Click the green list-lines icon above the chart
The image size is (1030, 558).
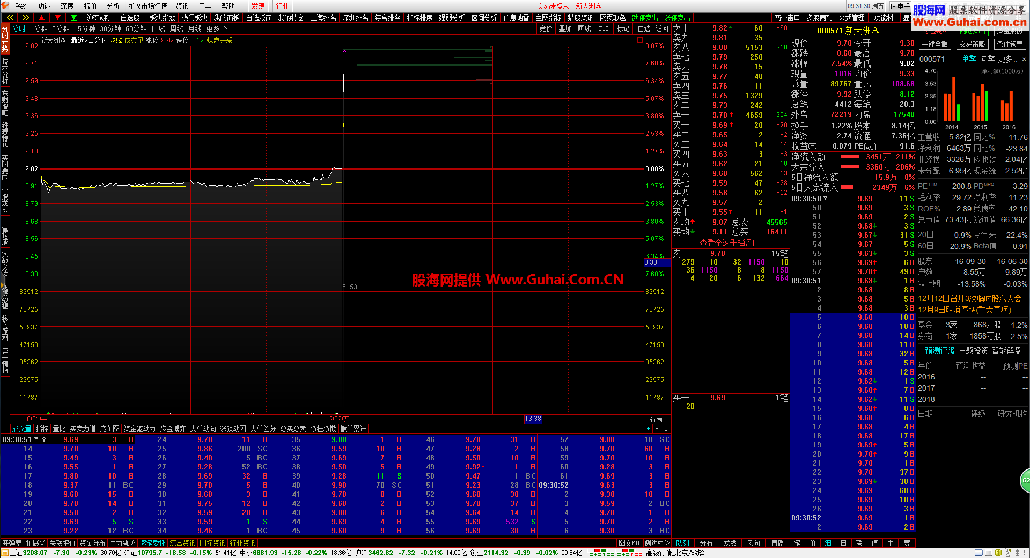[631, 40]
